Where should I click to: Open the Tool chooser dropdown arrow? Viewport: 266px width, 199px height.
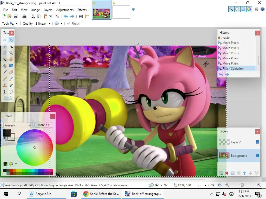tap(16, 24)
